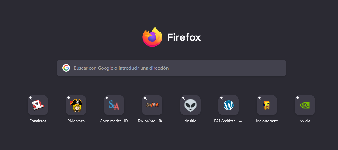This screenshot has width=338, height=150.
Task: Click the SoAnimesite HD label
Action: pyautogui.click(x=114, y=121)
